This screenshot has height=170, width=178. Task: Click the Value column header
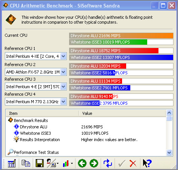point(122,113)
